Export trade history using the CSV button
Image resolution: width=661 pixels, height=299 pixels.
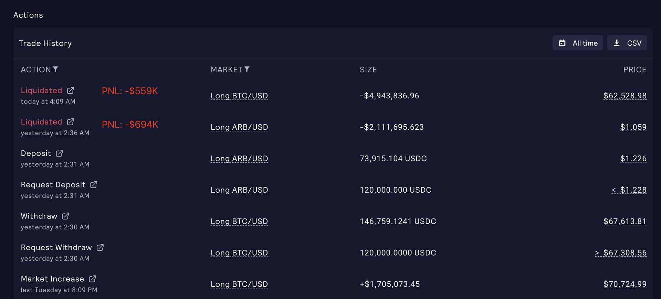(x=627, y=43)
